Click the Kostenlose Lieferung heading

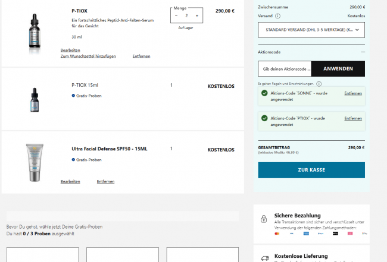[301, 256]
